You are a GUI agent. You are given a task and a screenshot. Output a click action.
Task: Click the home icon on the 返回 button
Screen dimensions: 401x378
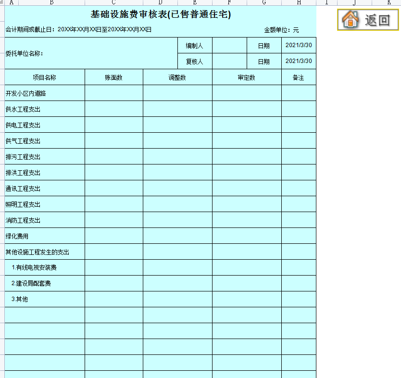tap(351, 21)
